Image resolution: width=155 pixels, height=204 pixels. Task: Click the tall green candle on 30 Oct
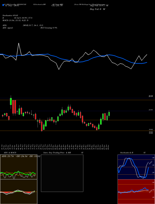11,101
